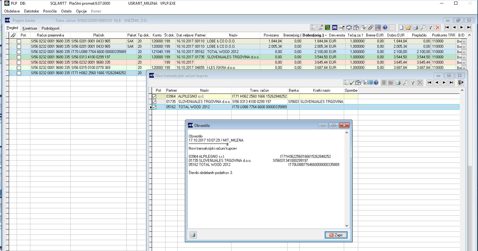Close the notice with the Zapri button
478x251 pixels.
tap(336, 235)
